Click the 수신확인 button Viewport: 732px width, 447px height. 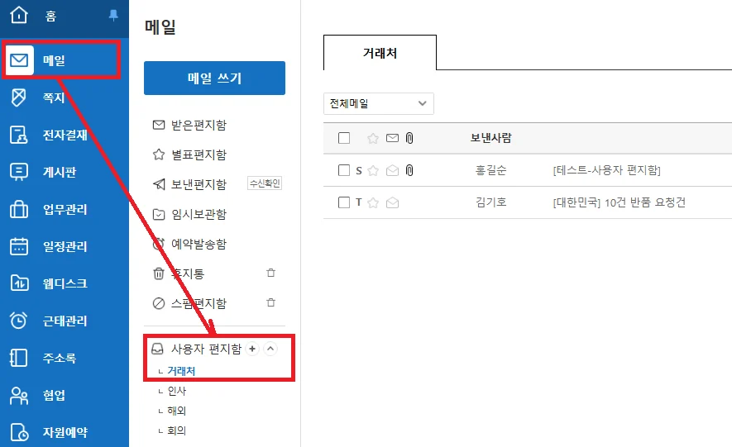(265, 183)
